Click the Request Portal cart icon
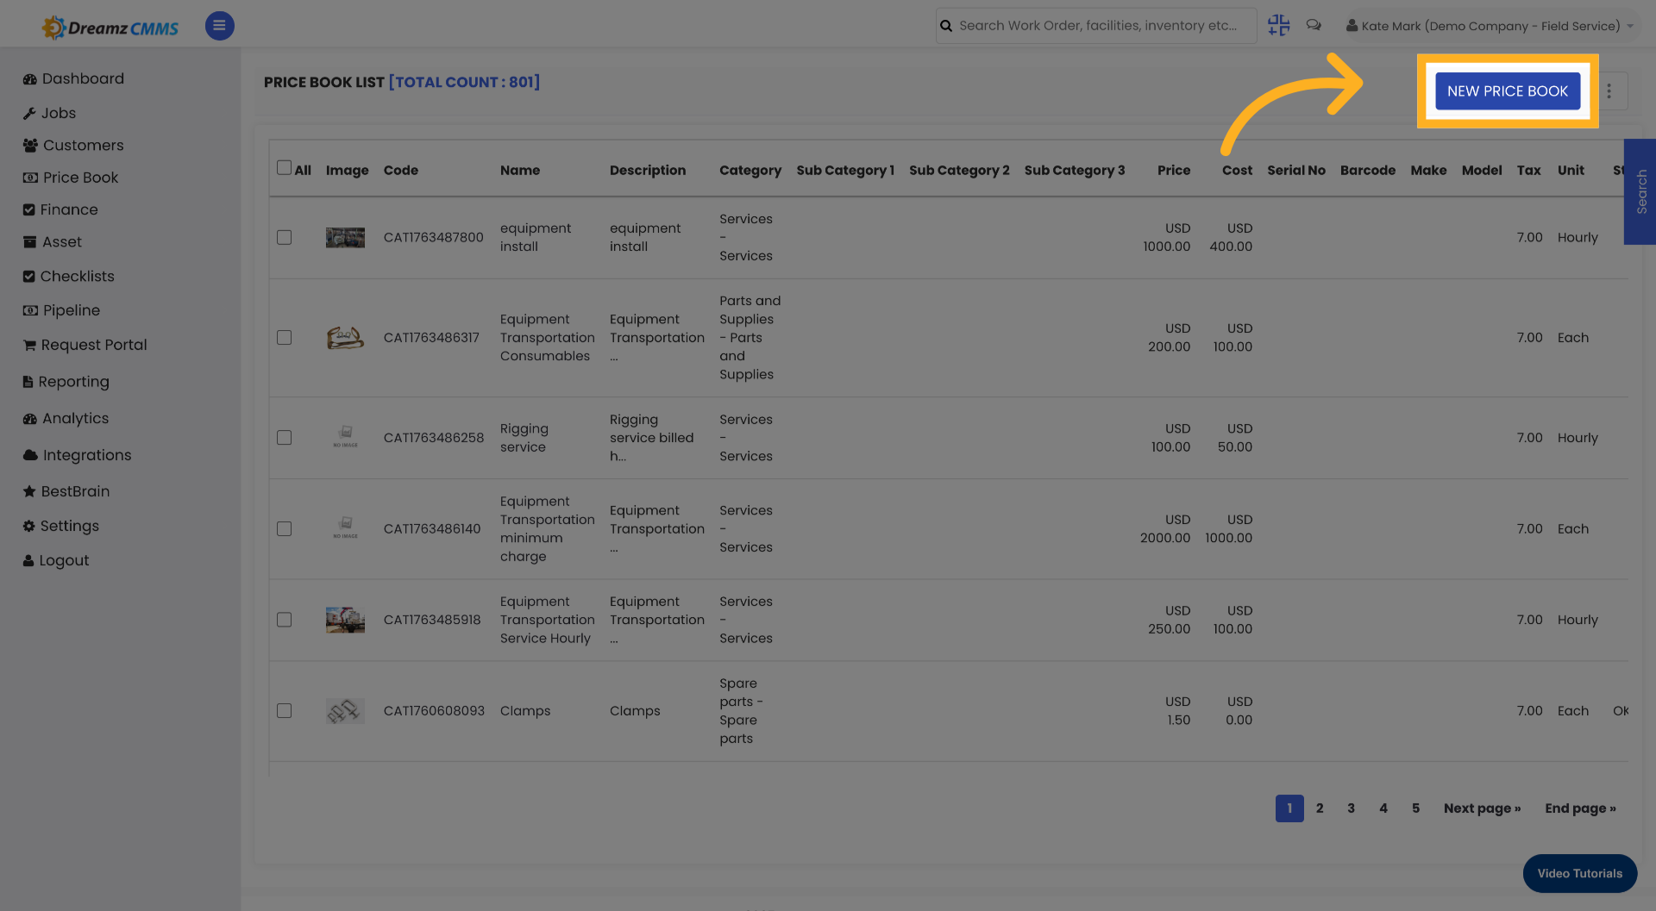 point(30,345)
